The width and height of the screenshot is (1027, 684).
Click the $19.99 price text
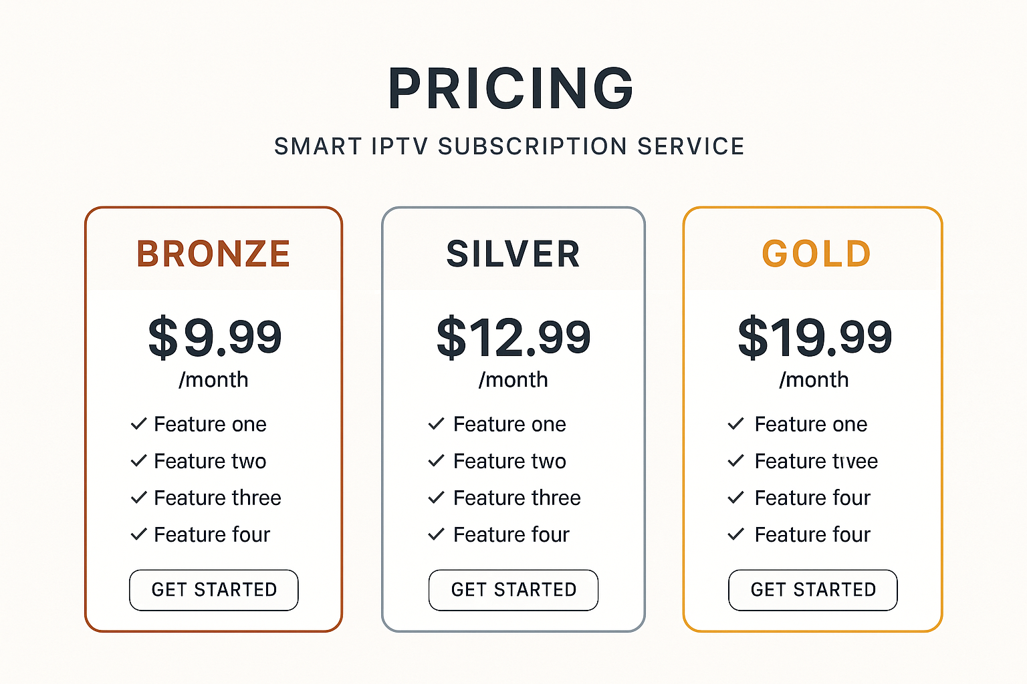(814, 337)
